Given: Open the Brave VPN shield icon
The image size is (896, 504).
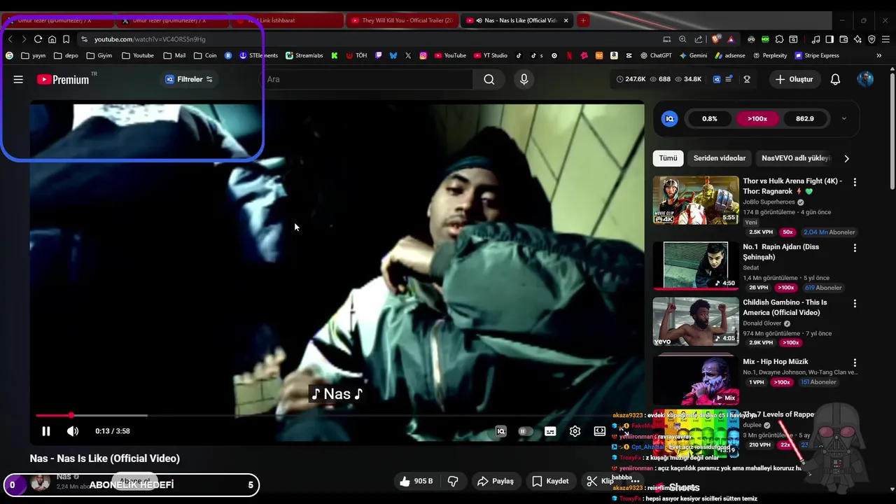Looking at the screenshot, I should click(x=871, y=39).
